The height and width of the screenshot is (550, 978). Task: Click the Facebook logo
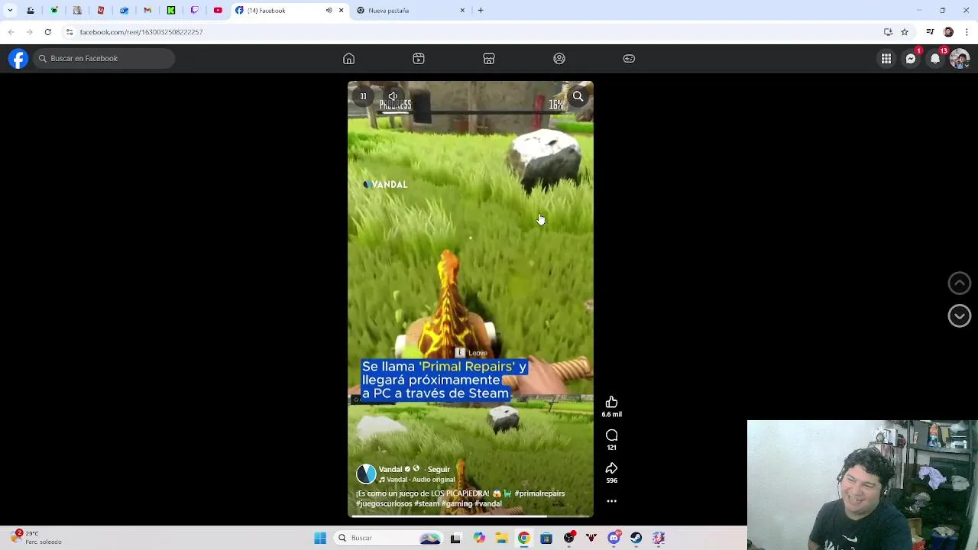click(18, 59)
